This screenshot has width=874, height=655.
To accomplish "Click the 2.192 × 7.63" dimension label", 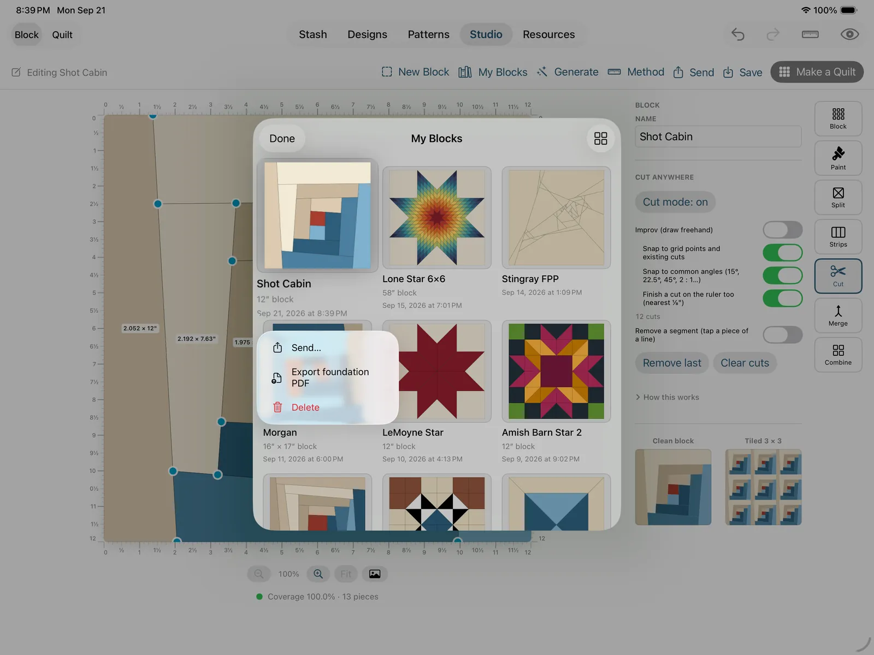I will [x=196, y=339].
